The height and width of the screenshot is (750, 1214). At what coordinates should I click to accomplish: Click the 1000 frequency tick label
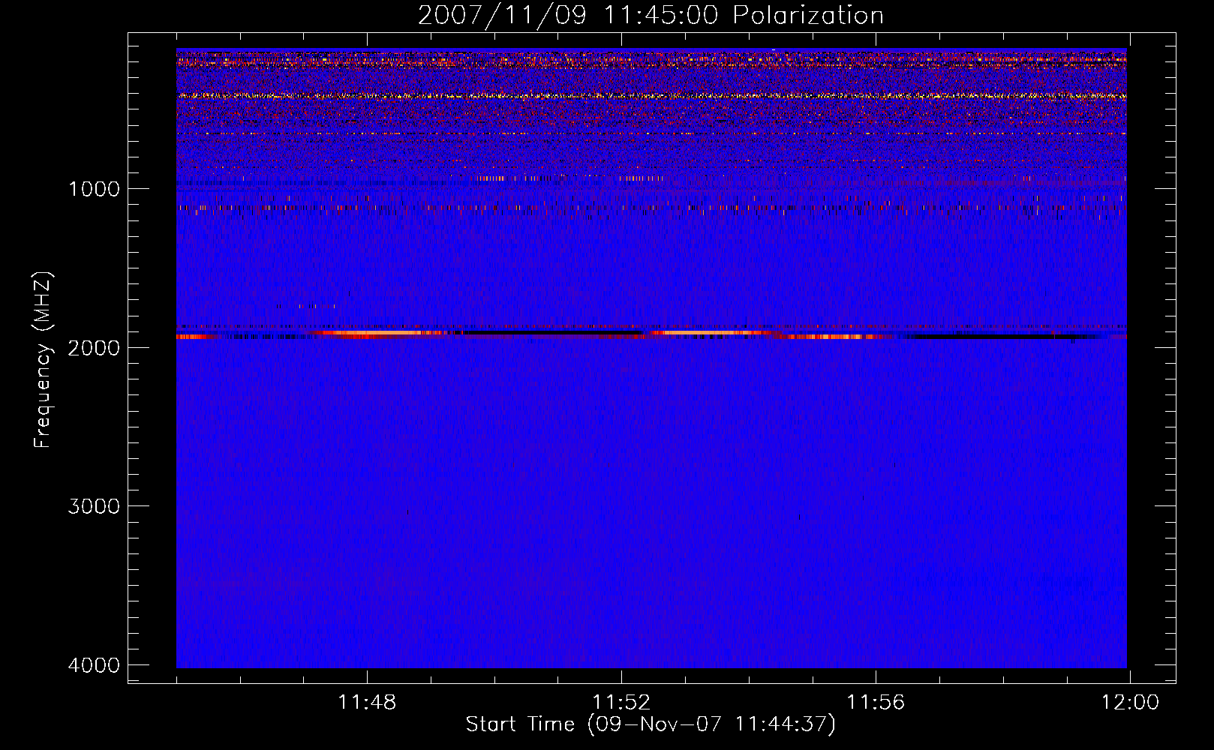pyautogui.click(x=94, y=188)
